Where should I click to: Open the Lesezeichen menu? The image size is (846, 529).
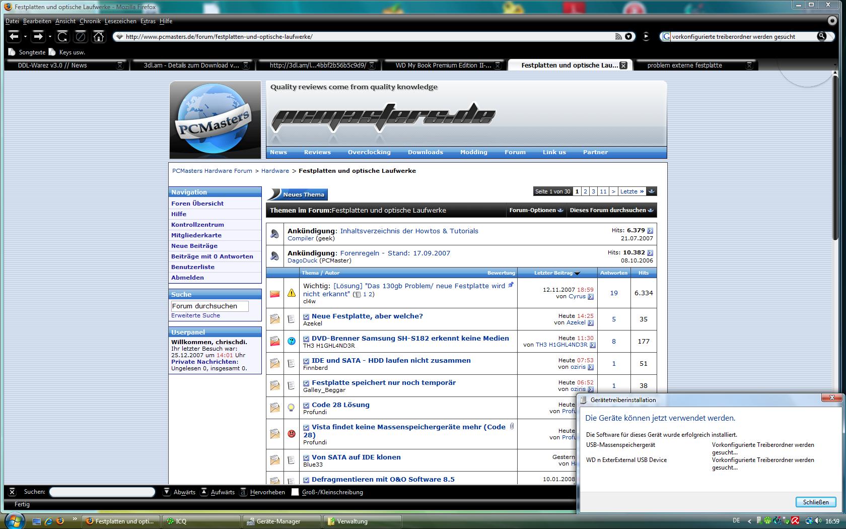(x=120, y=21)
